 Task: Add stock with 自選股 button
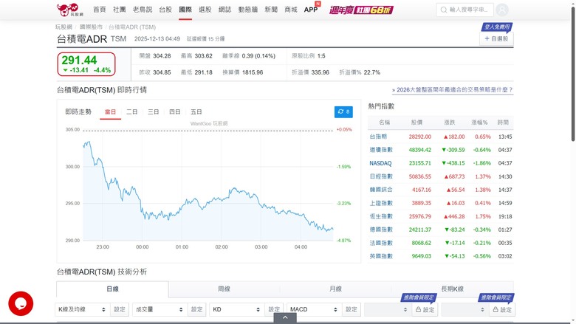coord(496,38)
